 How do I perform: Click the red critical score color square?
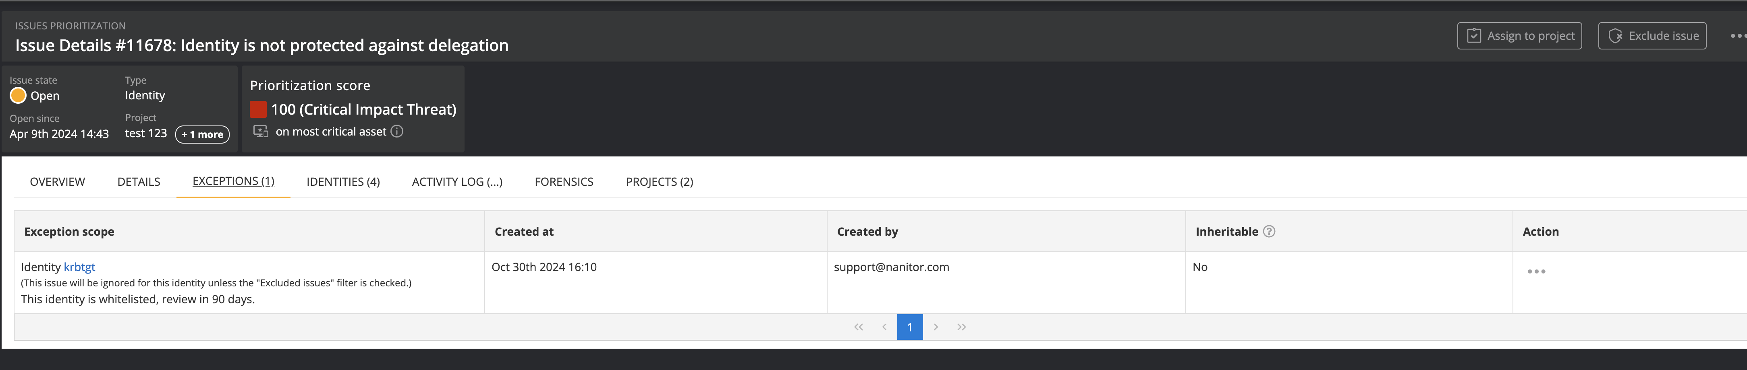pyautogui.click(x=258, y=109)
